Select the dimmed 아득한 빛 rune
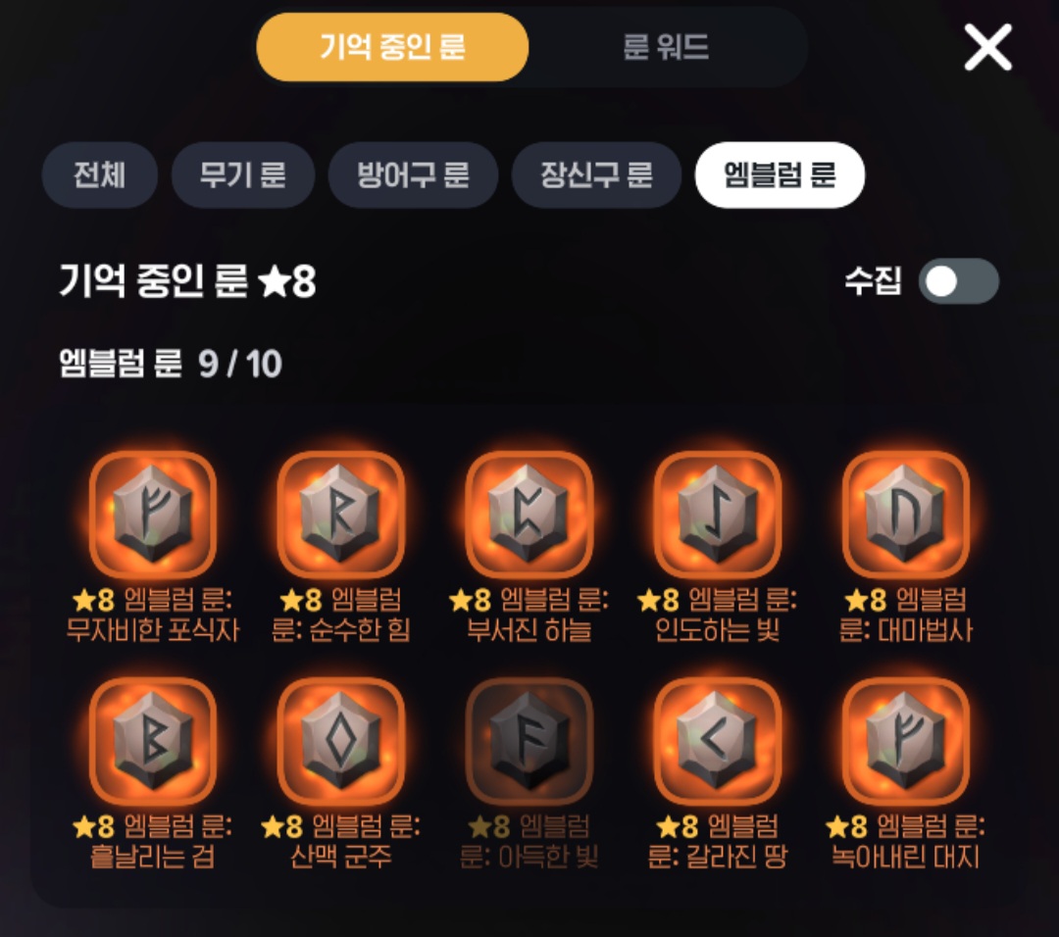The height and width of the screenshot is (937, 1059). click(x=529, y=741)
